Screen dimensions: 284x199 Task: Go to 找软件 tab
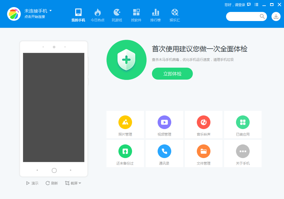(x=136, y=15)
